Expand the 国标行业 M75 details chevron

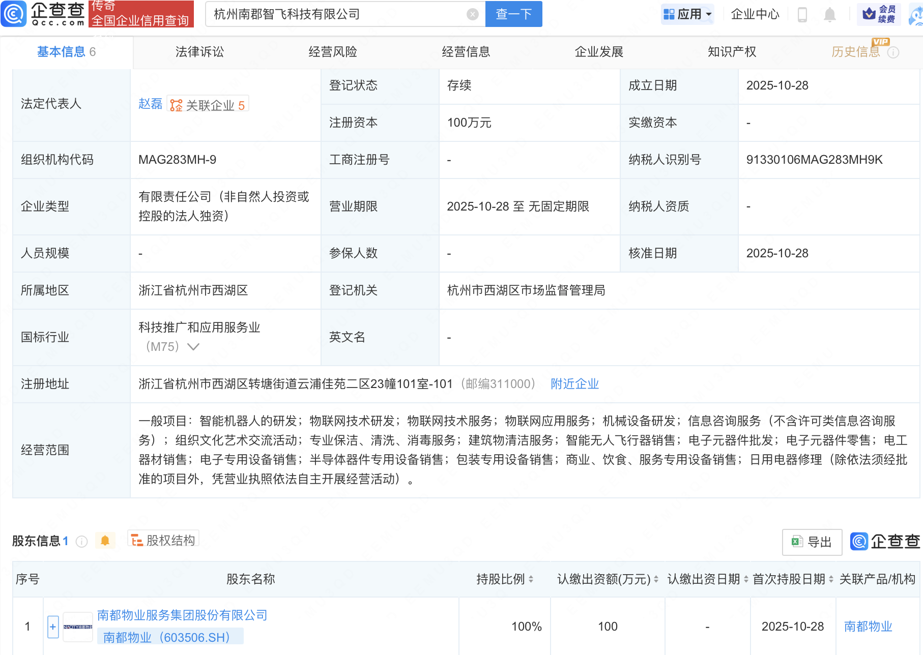point(193,346)
